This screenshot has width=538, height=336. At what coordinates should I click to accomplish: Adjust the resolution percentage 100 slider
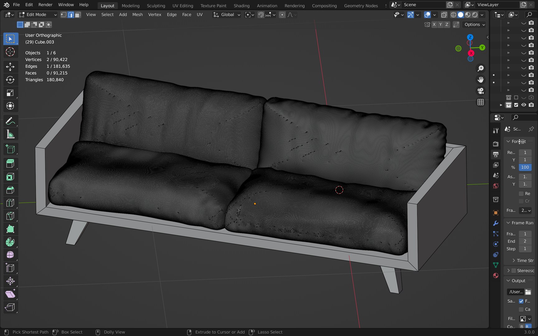click(525, 167)
